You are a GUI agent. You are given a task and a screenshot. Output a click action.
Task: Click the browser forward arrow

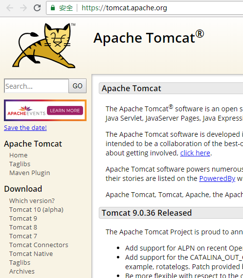click(x=23, y=8)
